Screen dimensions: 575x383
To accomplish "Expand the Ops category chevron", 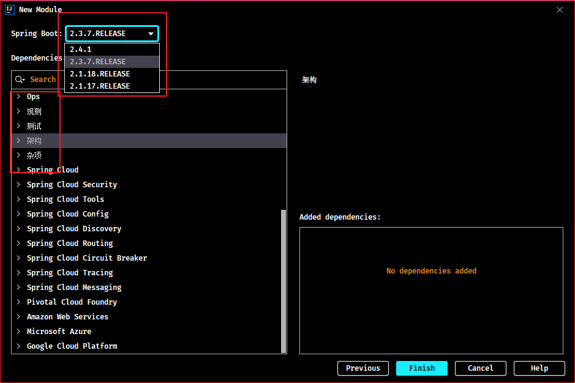I will click(18, 97).
